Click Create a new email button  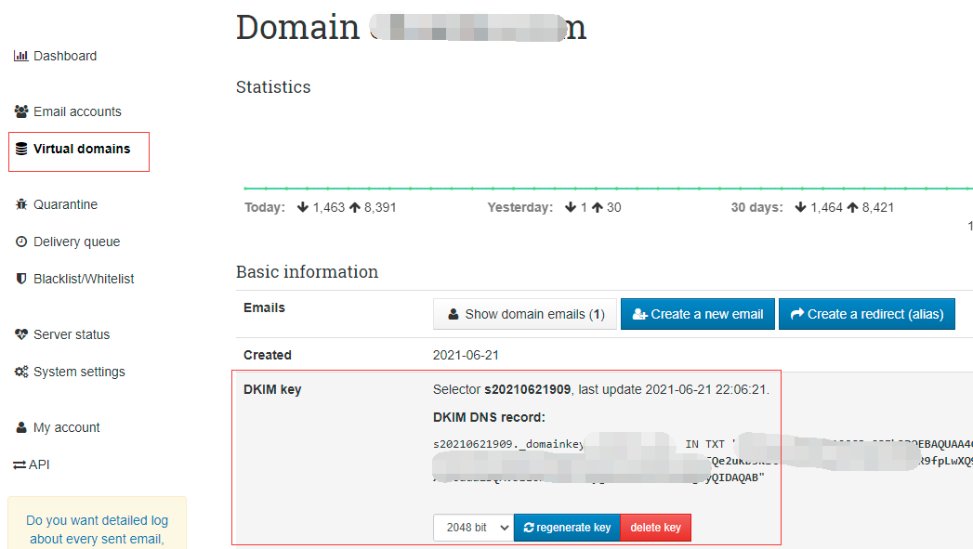[x=697, y=314]
